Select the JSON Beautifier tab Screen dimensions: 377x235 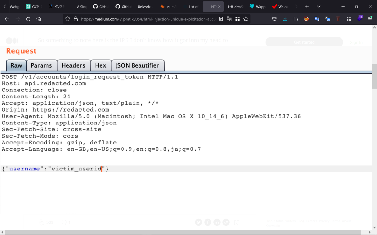[138, 65]
